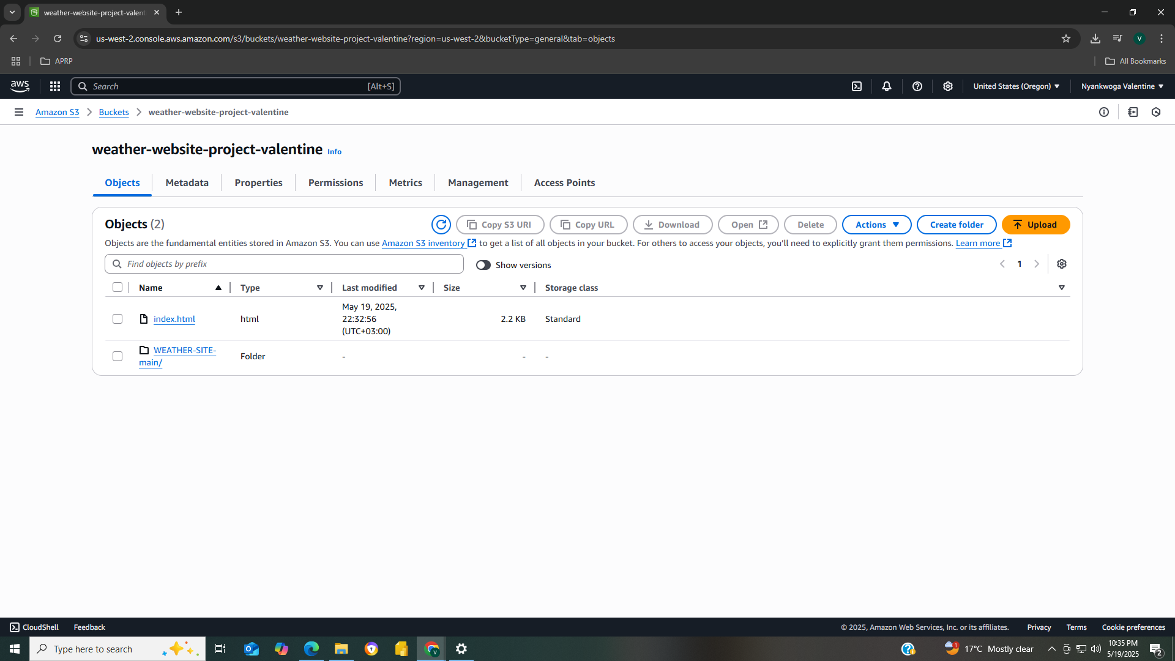Switch to the Properties tab
This screenshot has width=1175, height=661.
pos(258,182)
